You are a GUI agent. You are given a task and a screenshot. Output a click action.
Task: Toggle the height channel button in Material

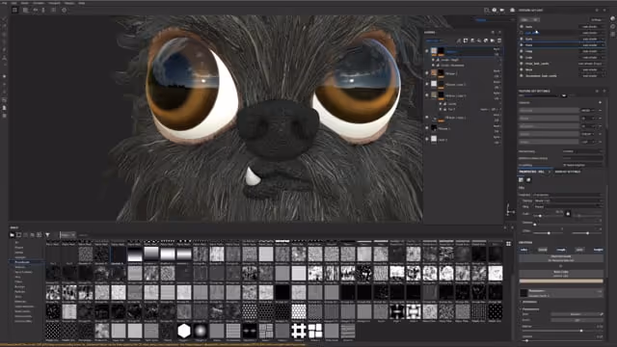(x=598, y=250)
